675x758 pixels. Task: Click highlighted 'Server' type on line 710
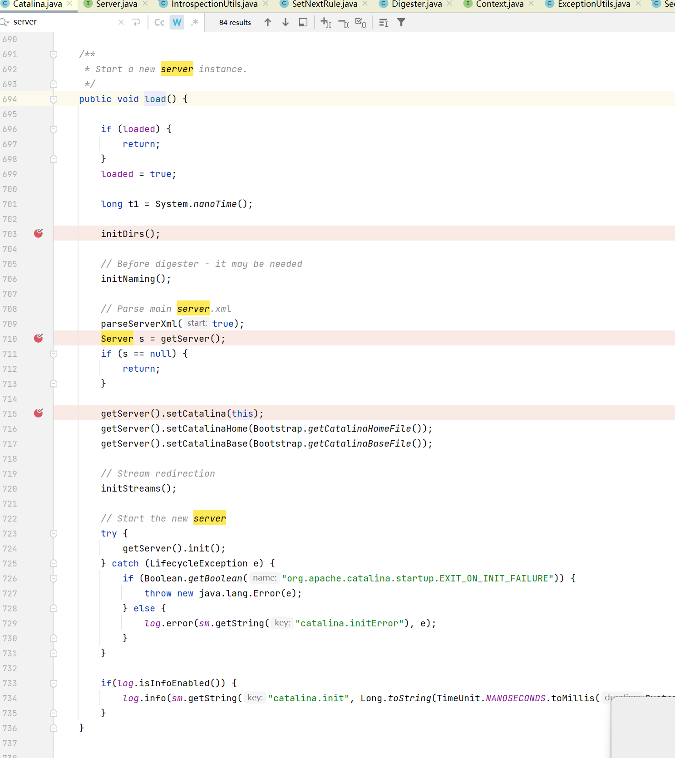pos(117,339)
